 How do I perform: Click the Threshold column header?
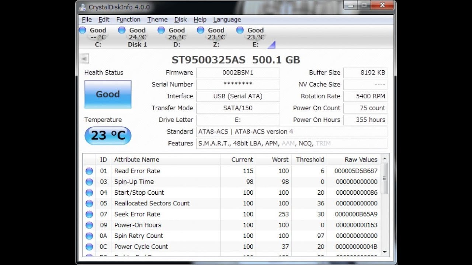pos(309,159)
